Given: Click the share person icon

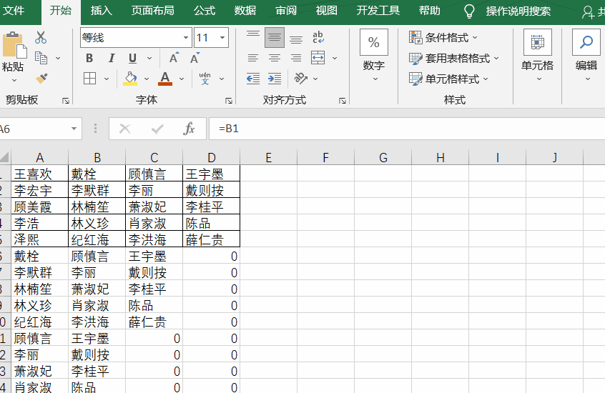Looking at the screenshot, I should pos(588,12).
